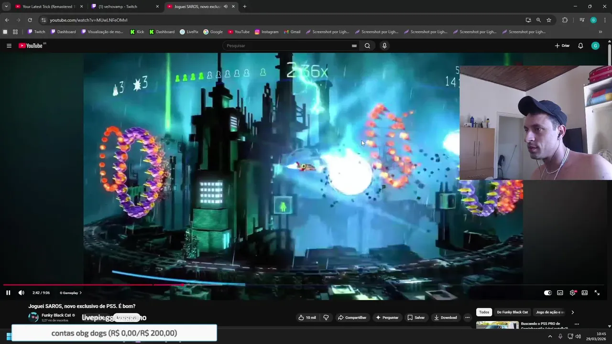This screenshot has width=612, height=344.
Task: Bookmark this page with star
Action: pos(549,20)
